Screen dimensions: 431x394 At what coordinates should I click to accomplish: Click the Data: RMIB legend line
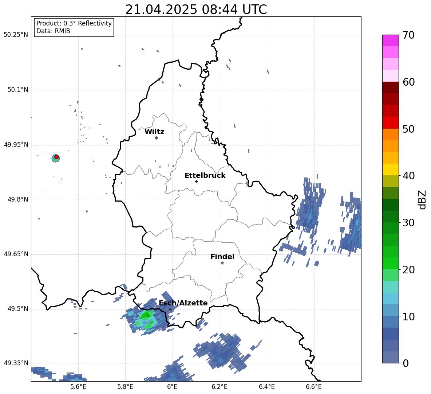[53, 31]
